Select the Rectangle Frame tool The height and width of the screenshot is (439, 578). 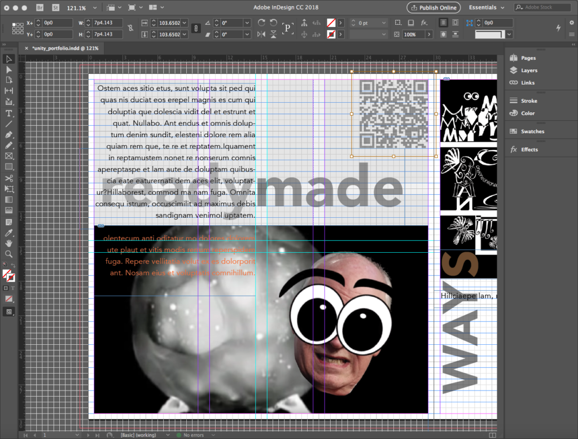point(9,156)
